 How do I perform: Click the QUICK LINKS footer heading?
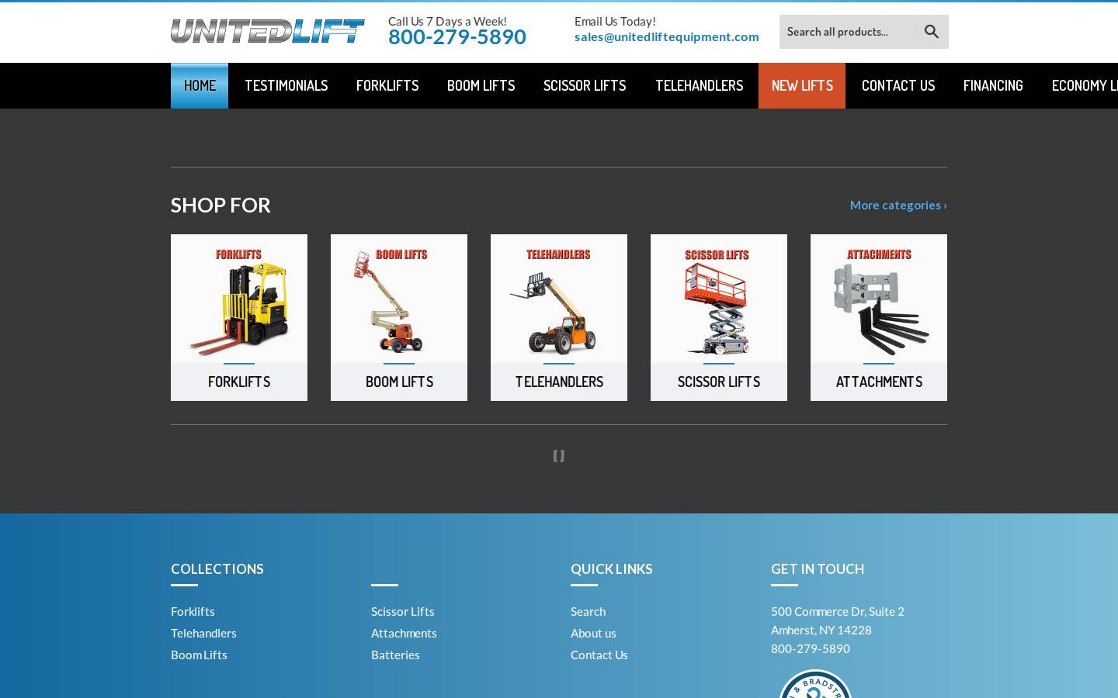[611, 568]
